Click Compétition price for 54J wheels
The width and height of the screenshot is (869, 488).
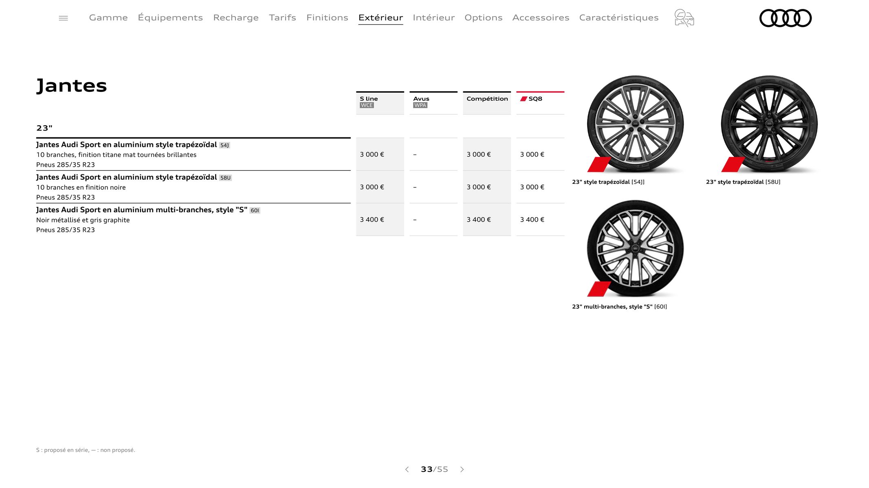tap(479, 155)
